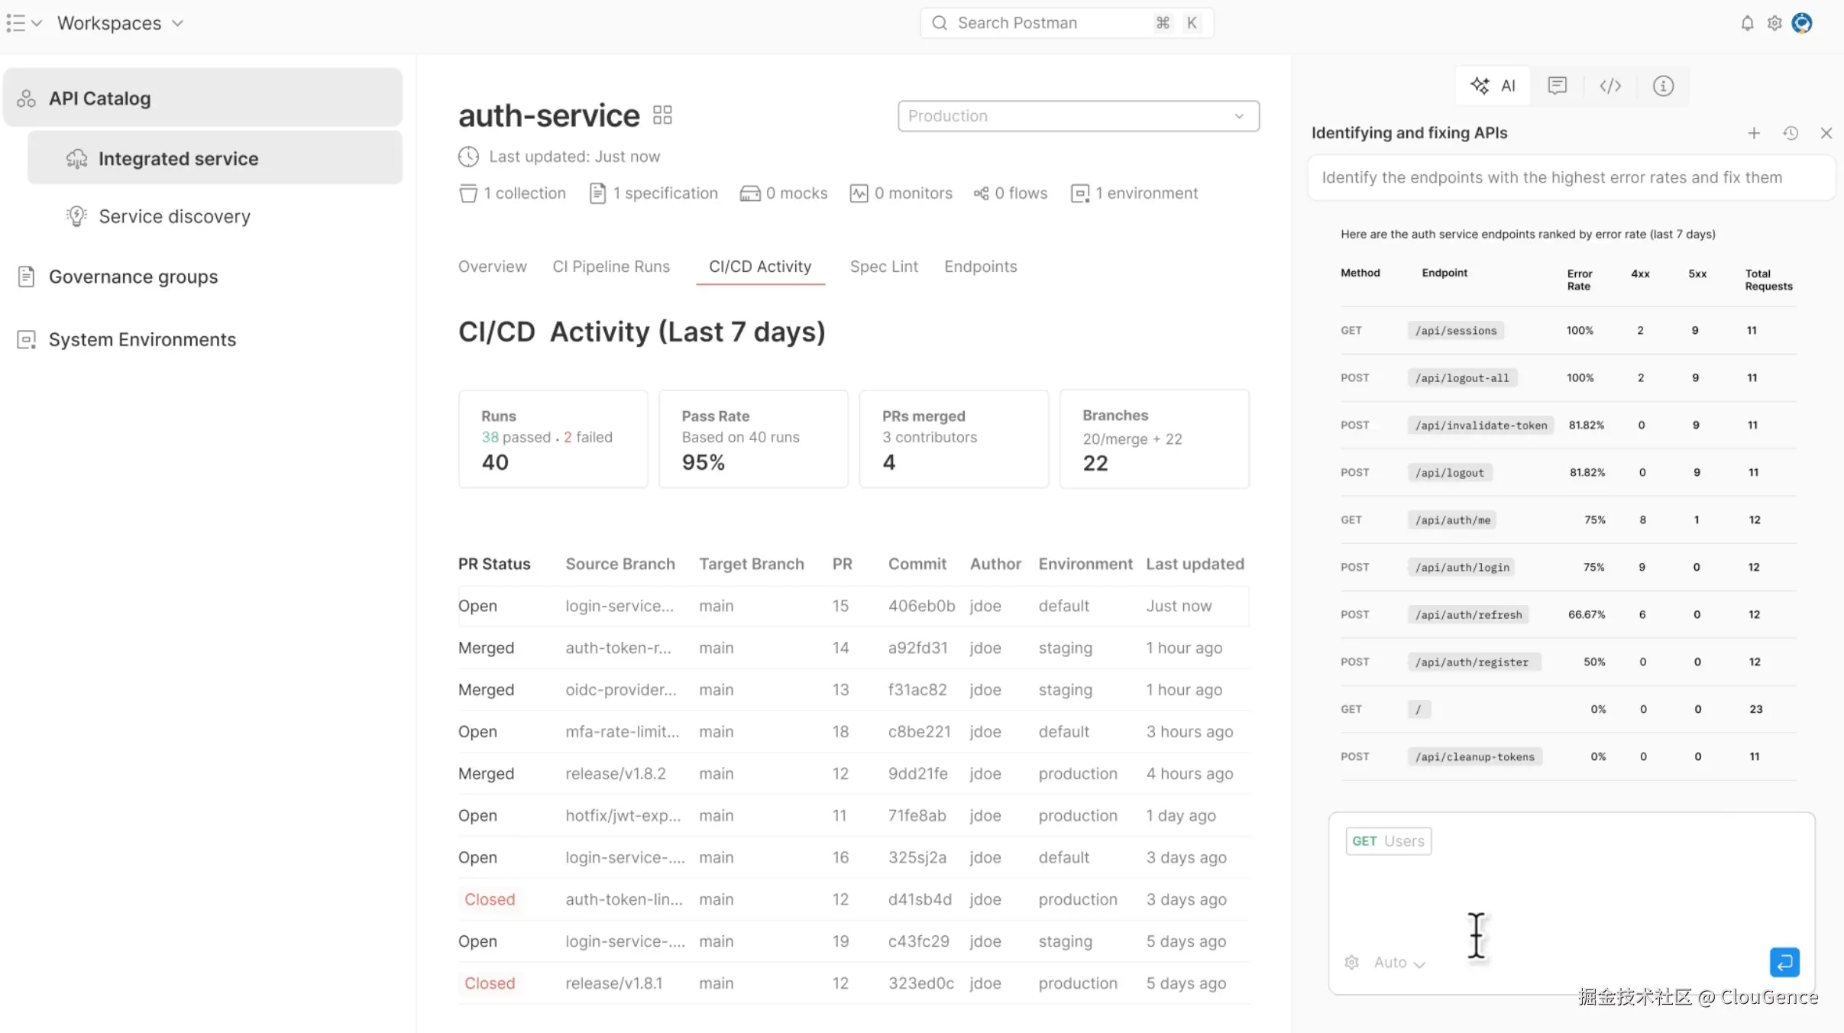Switch to the Spec Lint tab

[x=884, y=267]
